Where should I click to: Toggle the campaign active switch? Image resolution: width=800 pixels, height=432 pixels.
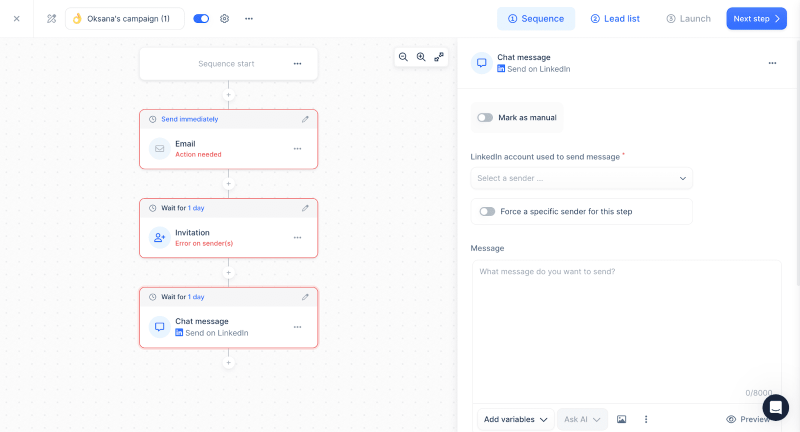coord(201,18)
